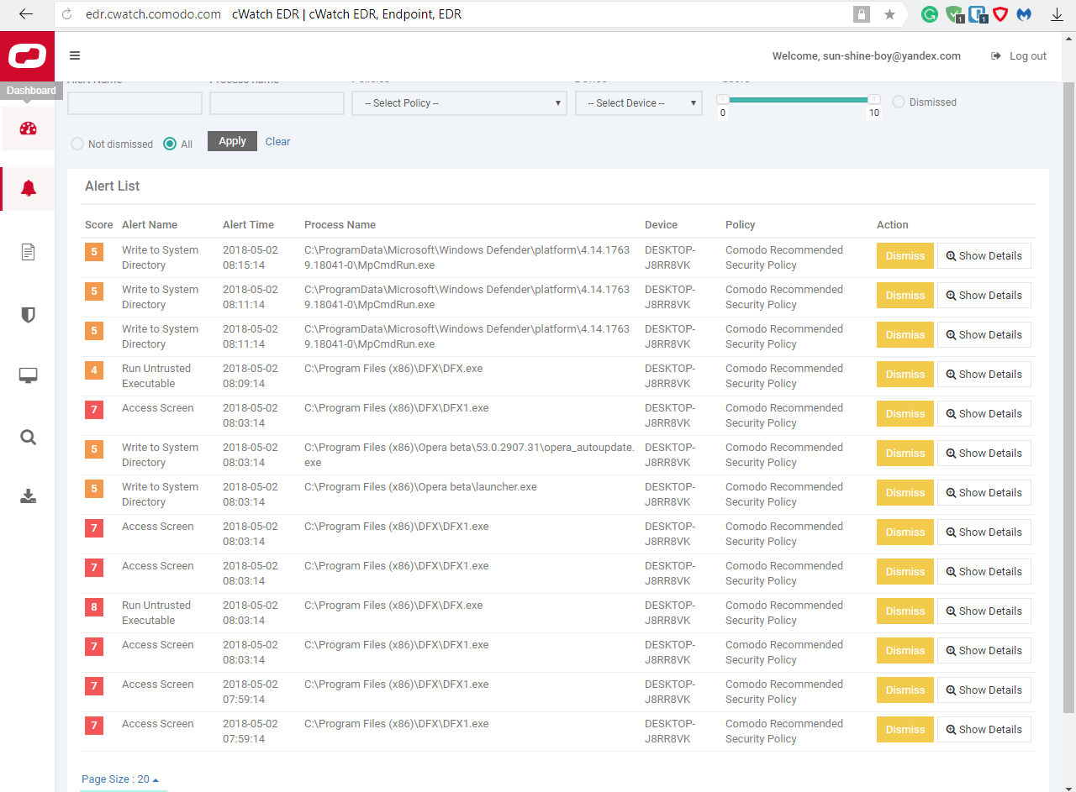Open the Page Size dropdown
The height and width of the screenshot is (792, 1076).
(120, 779)
